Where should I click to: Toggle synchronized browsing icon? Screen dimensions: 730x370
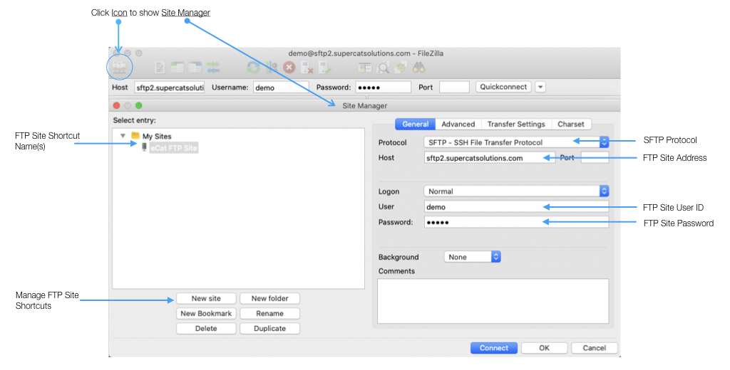tap(401, 68)
